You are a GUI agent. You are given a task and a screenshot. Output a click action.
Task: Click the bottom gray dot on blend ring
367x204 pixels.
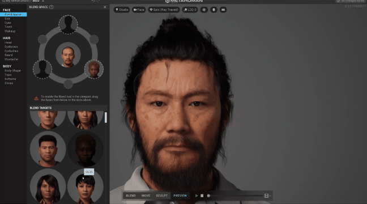click(x=68, y=84)
